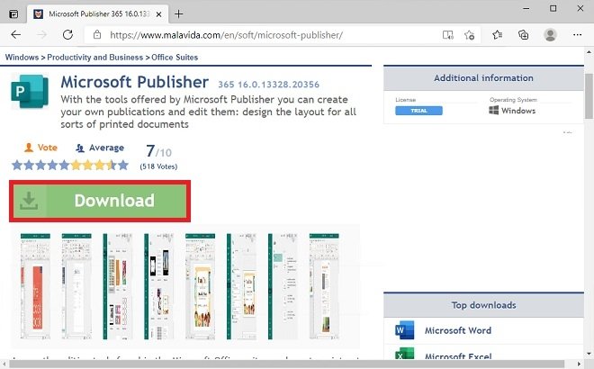Viewport: 594px width, 369px height.
Task: Click the blue Average users icon
Action: 80,148
